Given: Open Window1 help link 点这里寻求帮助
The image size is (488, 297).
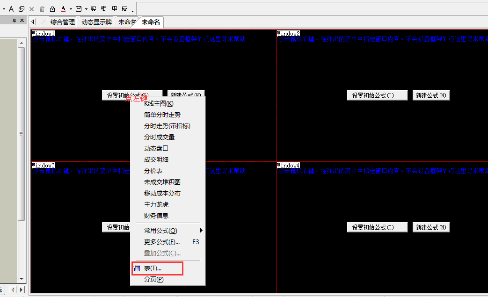Looking at the screenshot, I should 225,39.
